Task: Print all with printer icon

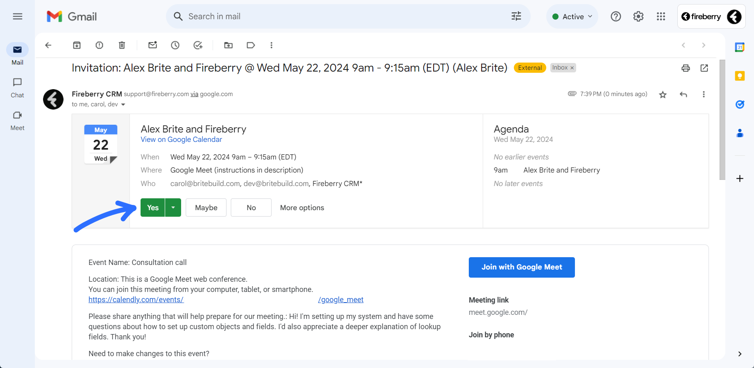Action: (686, 68)
